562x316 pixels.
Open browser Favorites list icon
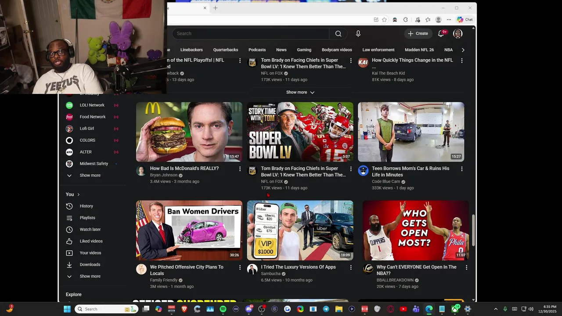coord(428,20)
